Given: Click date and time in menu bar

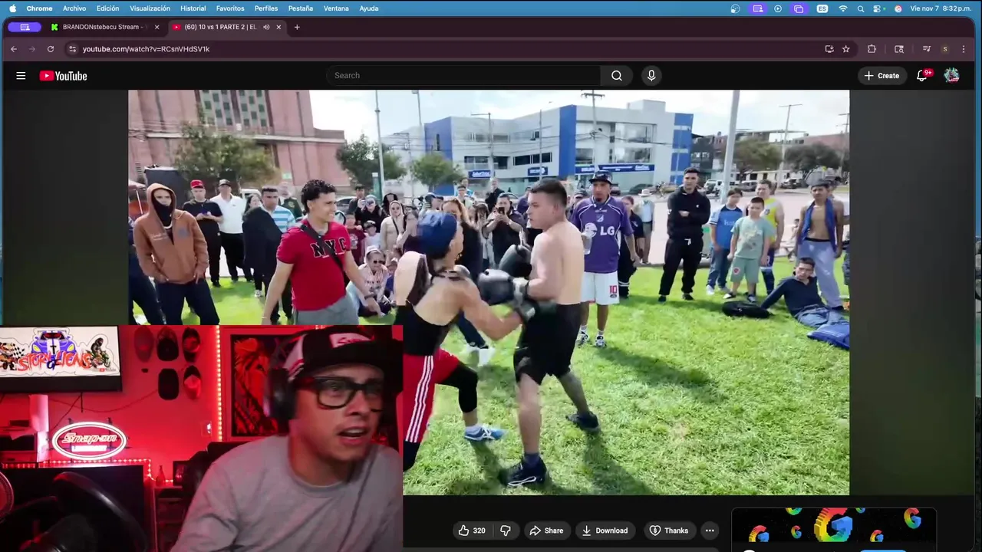Looking at the screenshot, I should (940, 8).
